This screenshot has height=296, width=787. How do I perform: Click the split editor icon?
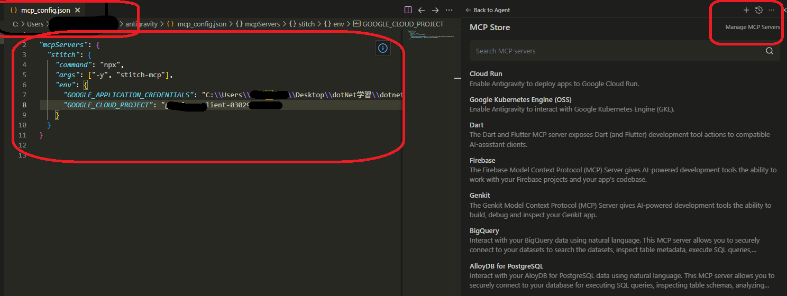click(x=408, y=10)
